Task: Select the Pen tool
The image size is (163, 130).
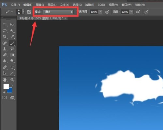Action: pyautogui.click(x=5, y=67)
